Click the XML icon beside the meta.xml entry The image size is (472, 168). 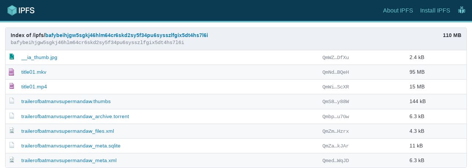coord(11,160)
